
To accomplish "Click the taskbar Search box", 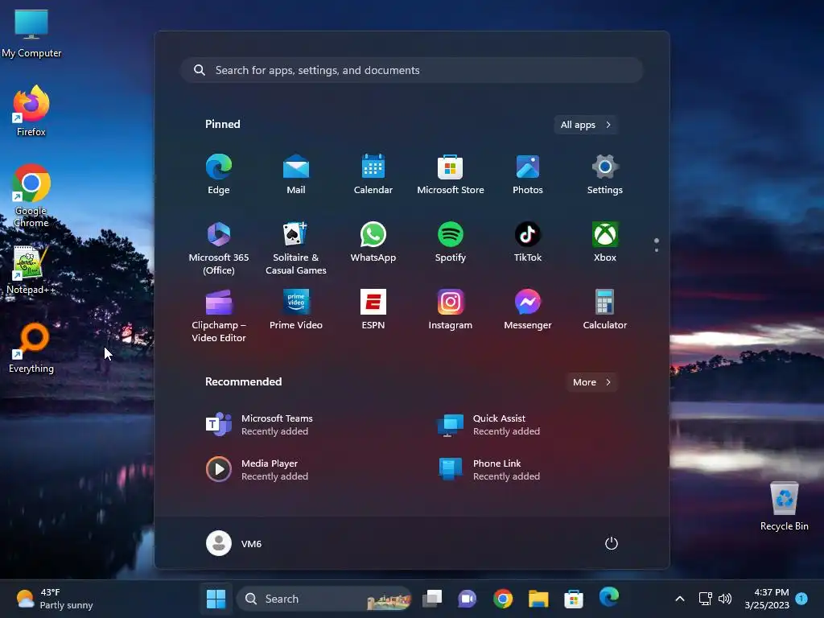I will [324, 599].
